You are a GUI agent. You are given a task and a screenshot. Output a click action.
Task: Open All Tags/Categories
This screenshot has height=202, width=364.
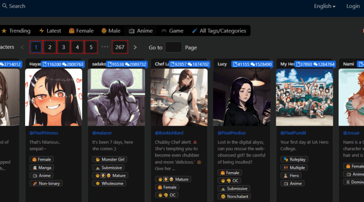tap(219, 31)
